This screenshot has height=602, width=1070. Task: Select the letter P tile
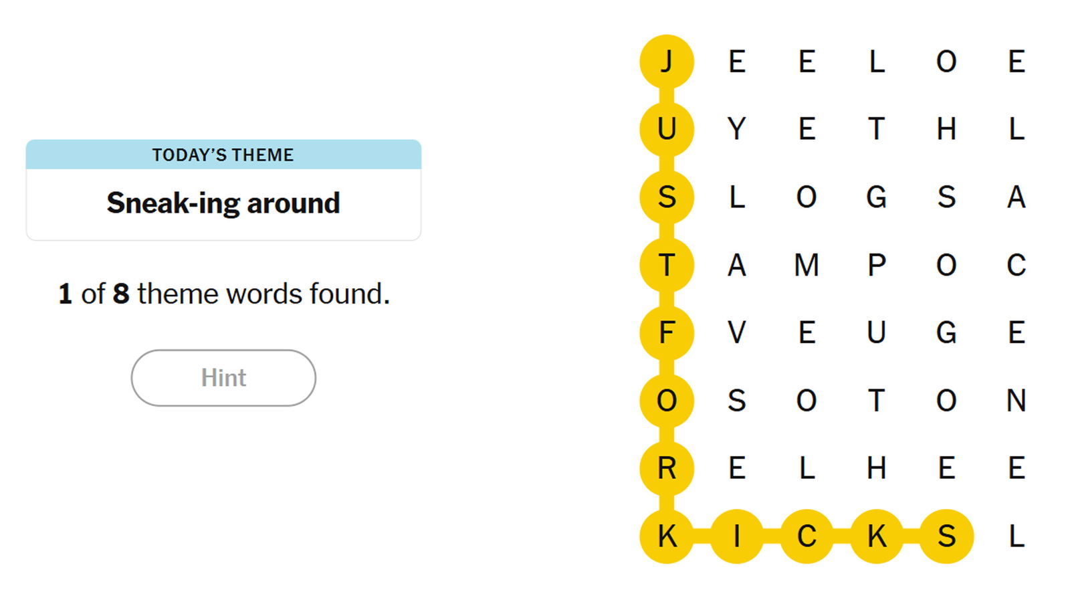(876, 266)
